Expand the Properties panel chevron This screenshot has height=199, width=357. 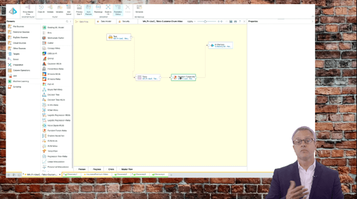point(312,21)
